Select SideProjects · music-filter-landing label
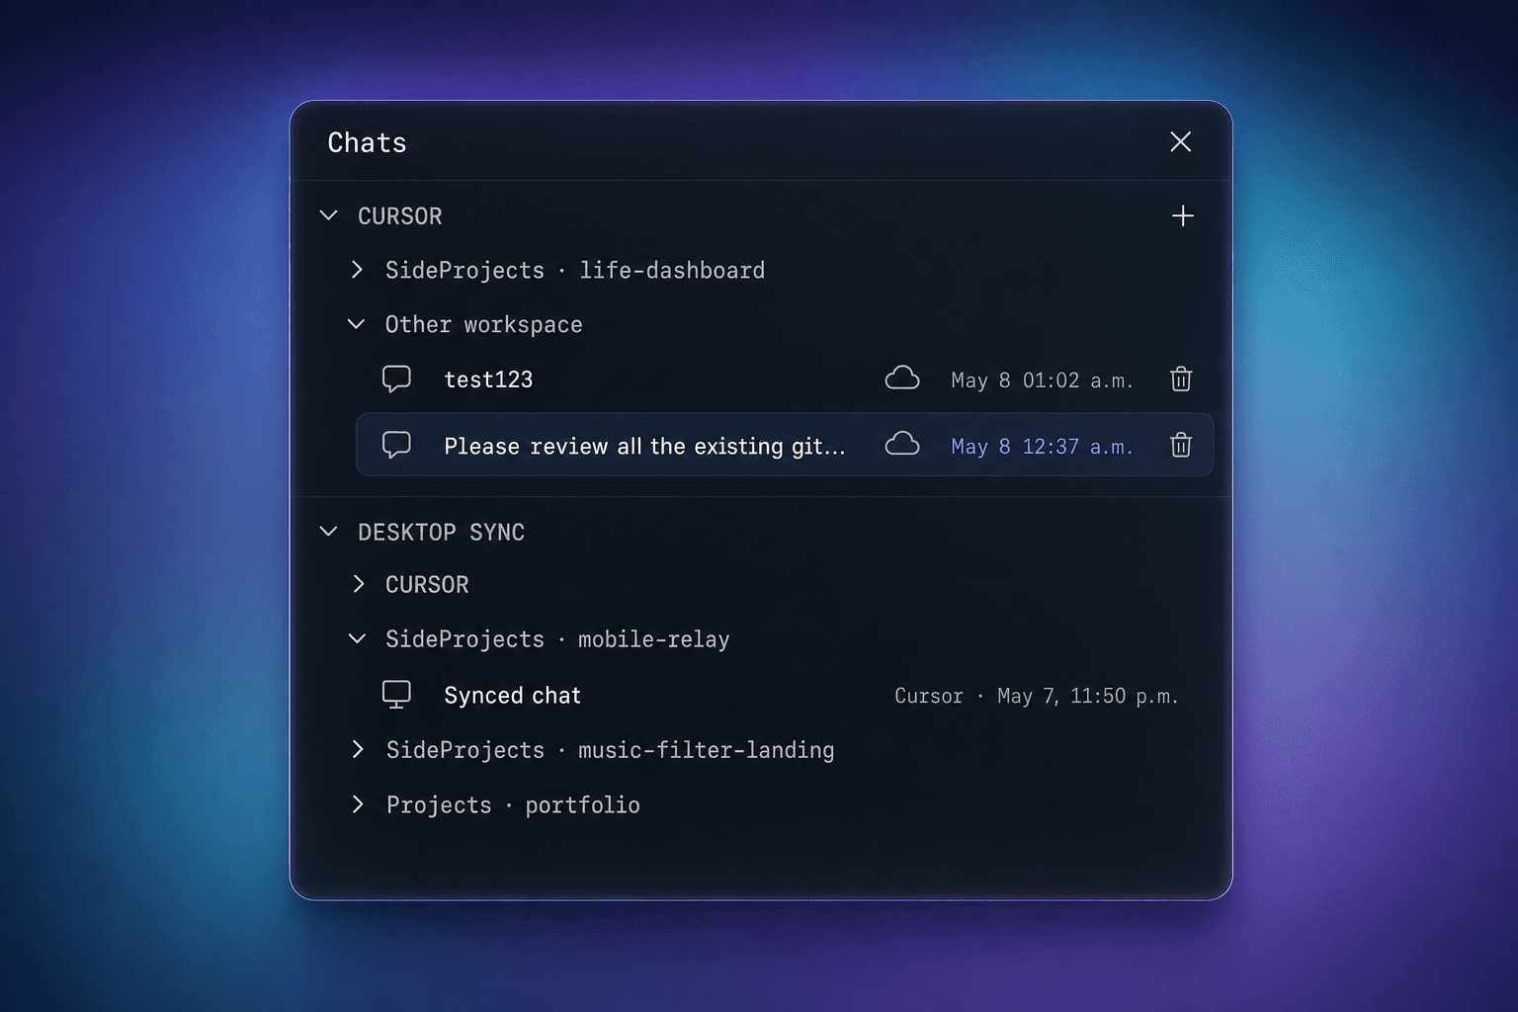The height and width of the screenshot is (1012, 1518). point(610,750)
